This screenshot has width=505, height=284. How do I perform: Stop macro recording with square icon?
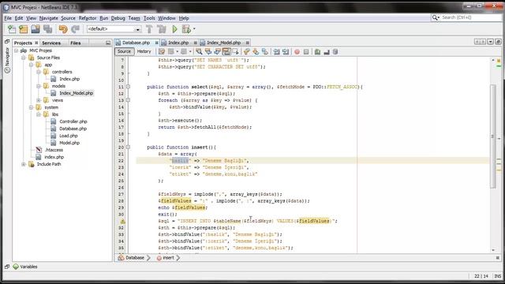coord(306,51)
